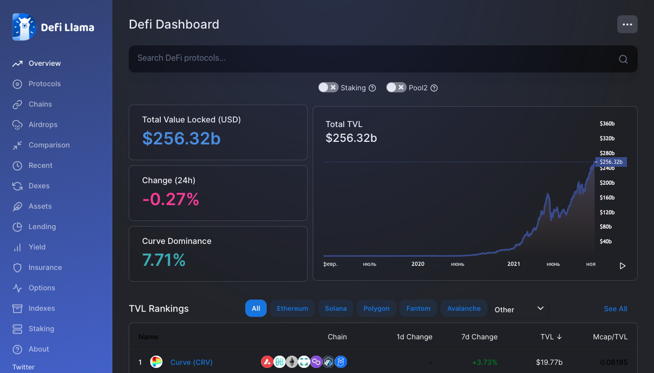Open the three-dot options menu
Screen dimensions: 654x373
point(627,24)
